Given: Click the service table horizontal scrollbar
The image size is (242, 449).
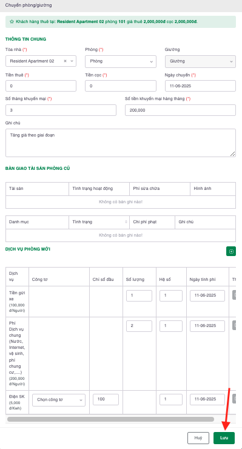Looking at the screenshot, I should tap(110, 419).
